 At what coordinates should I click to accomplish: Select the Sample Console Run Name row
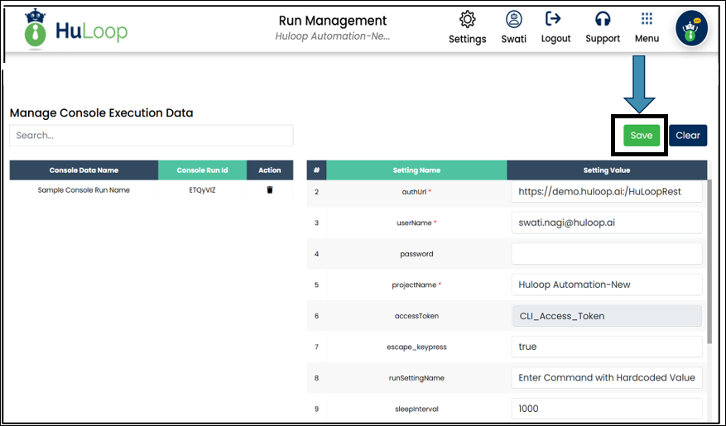point(84,190)
